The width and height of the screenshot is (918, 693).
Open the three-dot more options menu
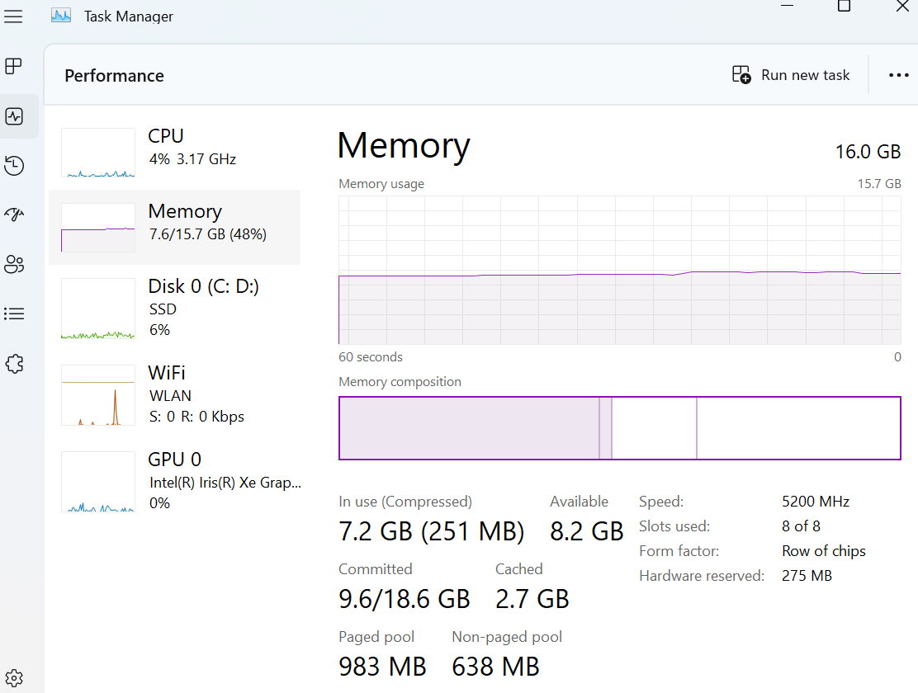pos(898,75)
